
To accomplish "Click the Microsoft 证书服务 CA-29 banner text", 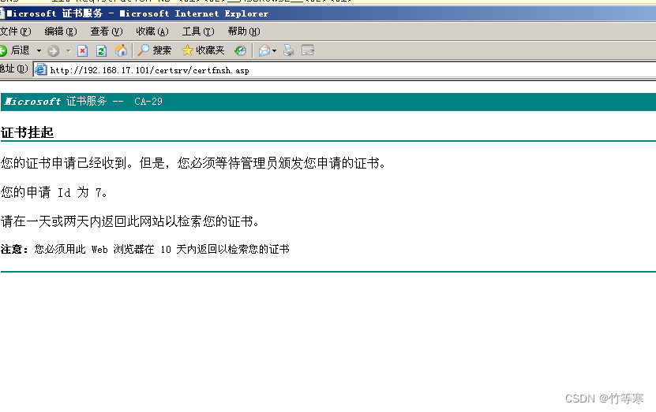I will coord(83,102).
